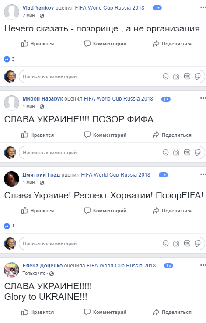Attach photo via camera icon under Мирон Назарук's post
The width and height of the screenshot is (206, 323).
coord(176,153)
